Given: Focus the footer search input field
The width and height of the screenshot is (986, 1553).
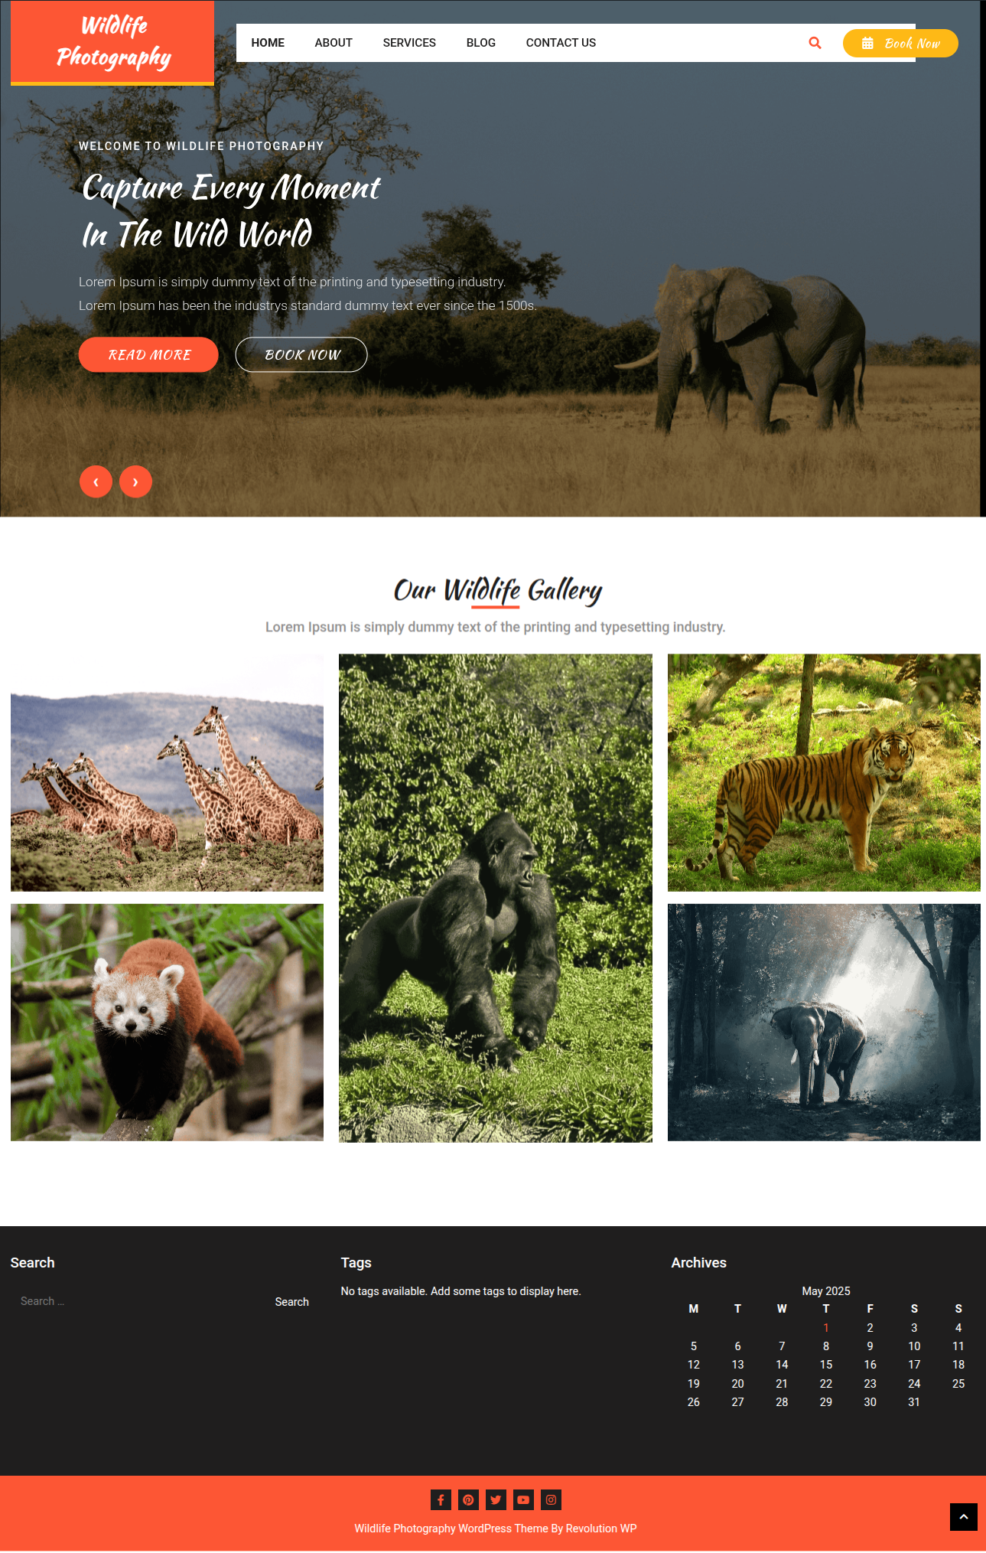Looking at the screenshot, I should click(x=138, y=1301).
